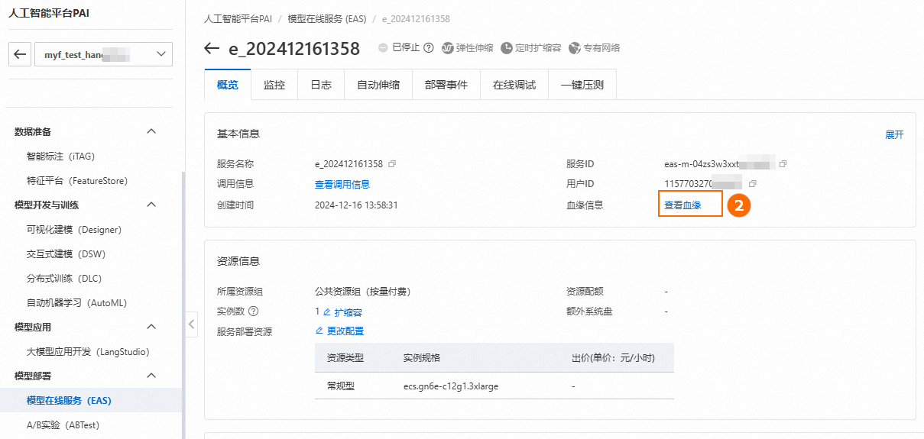Open 自动机器学习 (AutoML) in sidebar
This screenshot has height=439, width=924.
click(x=76, y=302)
